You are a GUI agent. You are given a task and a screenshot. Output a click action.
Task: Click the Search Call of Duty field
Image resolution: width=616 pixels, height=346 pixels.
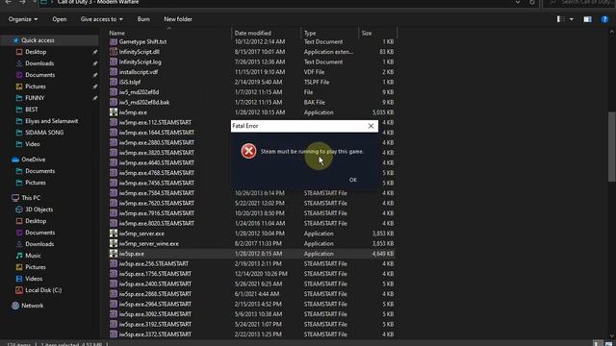[x=579, y=2]
